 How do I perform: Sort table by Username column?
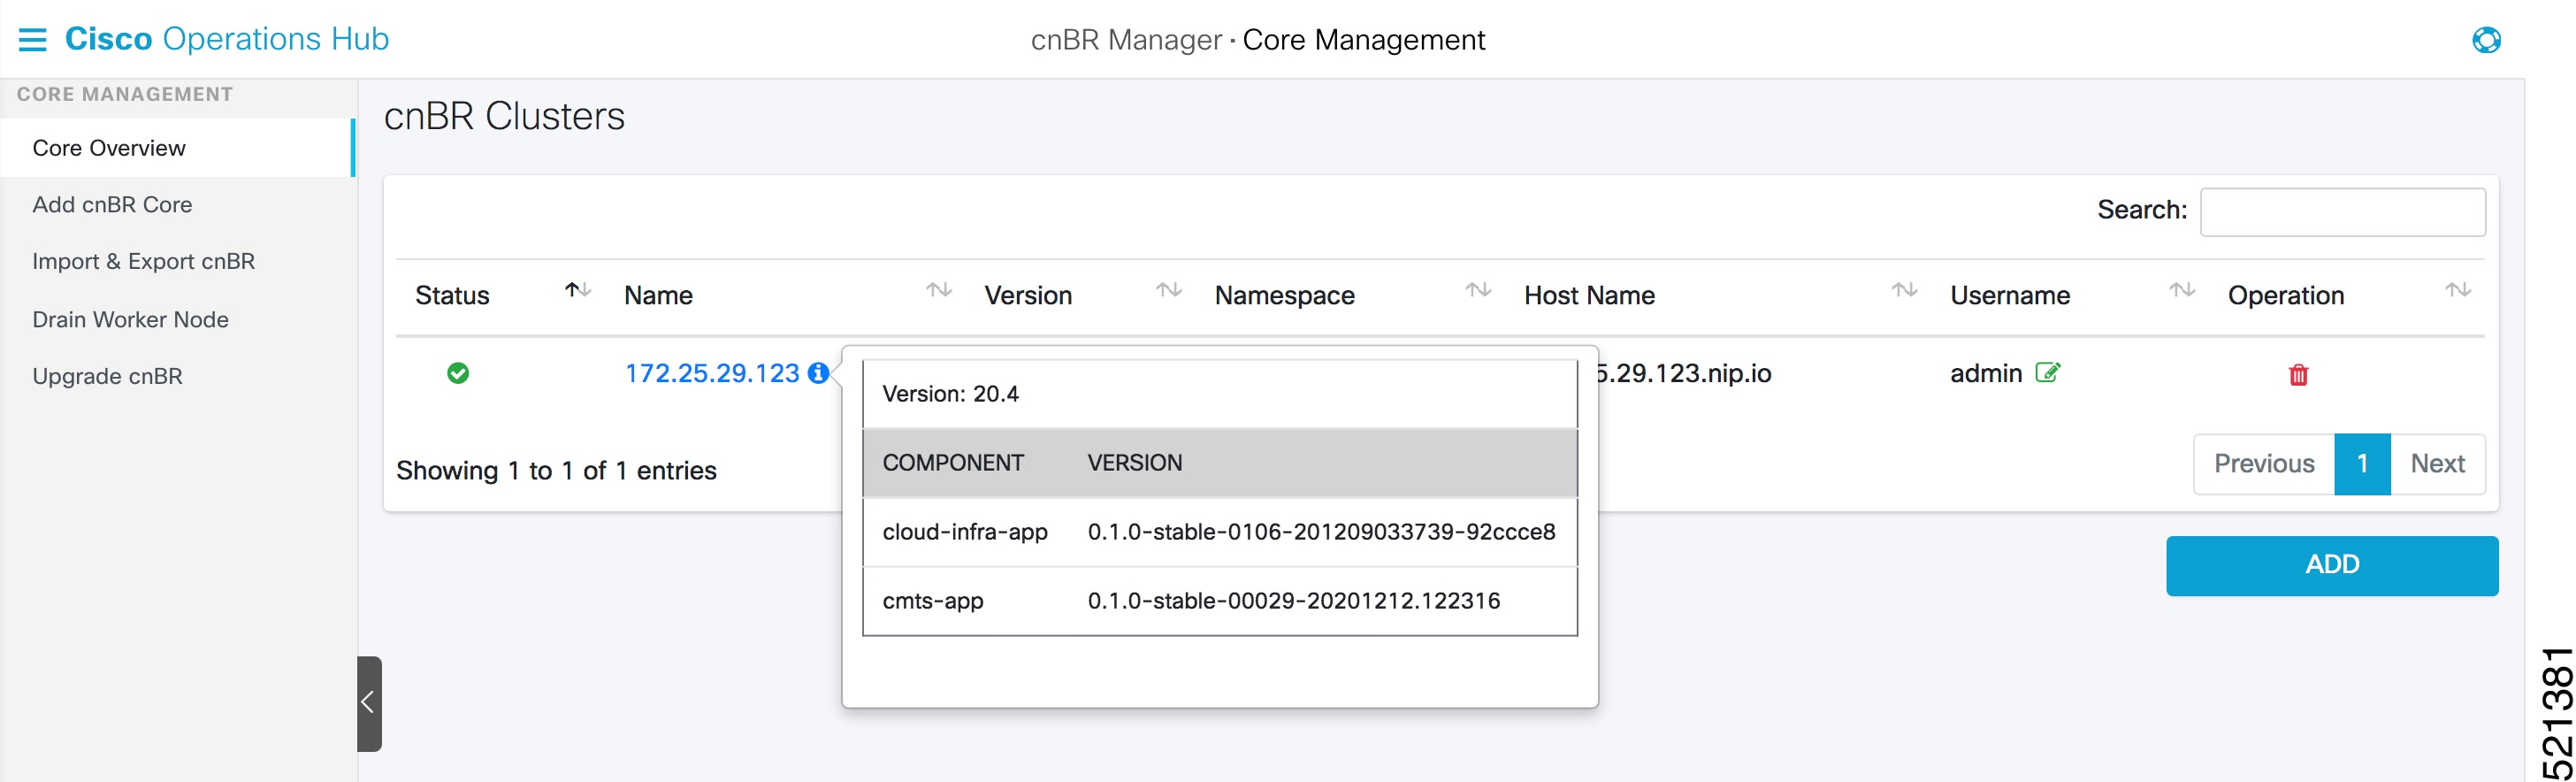click(x=2182, y=290)
